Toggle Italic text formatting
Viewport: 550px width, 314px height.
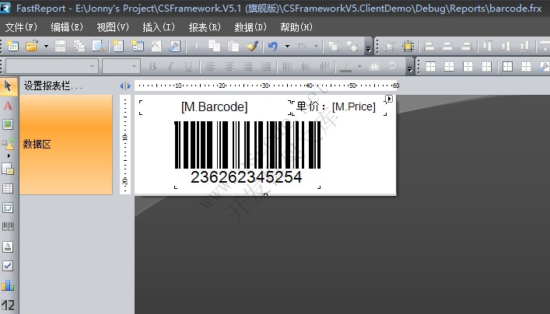[x=171, y=66]
